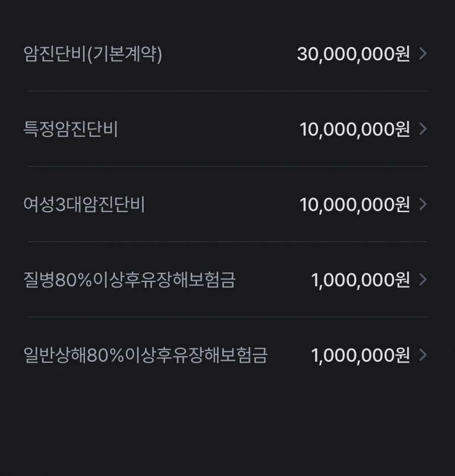
Task: Click 1,000,000원 for 질병 후유장해 row
Action: [x=360, y=280]
